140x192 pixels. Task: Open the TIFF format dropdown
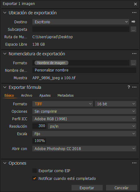click(63, 104)
